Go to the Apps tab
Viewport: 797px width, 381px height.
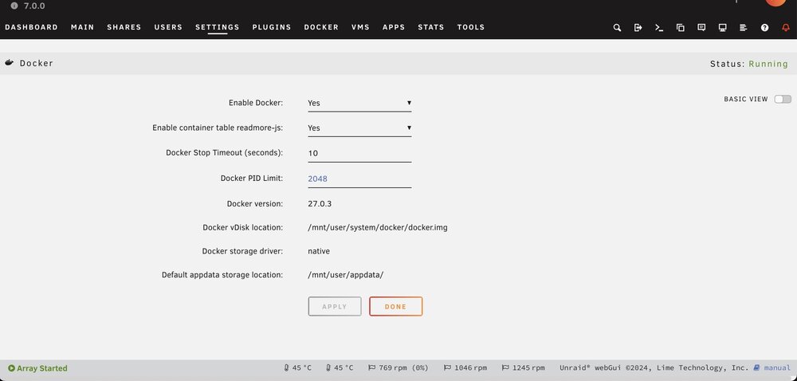tap(394, 27)
